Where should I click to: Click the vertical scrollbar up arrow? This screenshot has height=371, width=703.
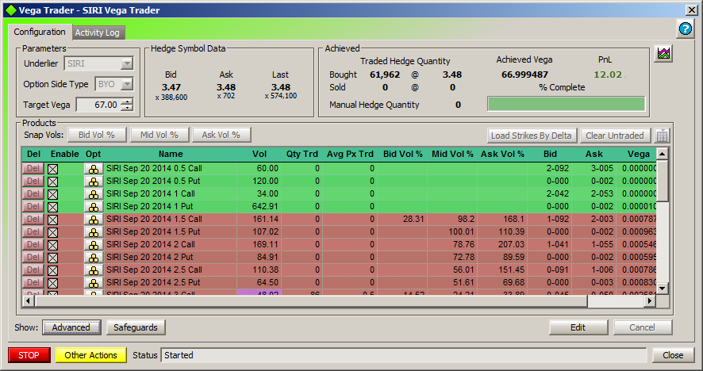tap(663, 154)
